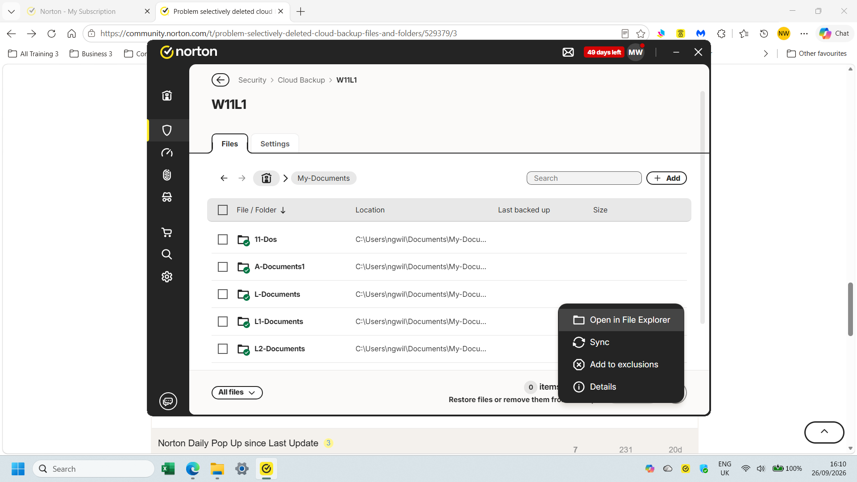Open the Privacy fingerprint icon in sidebar
The height and width of the screenshot is (482, 857).
click(x=167, y=175)
